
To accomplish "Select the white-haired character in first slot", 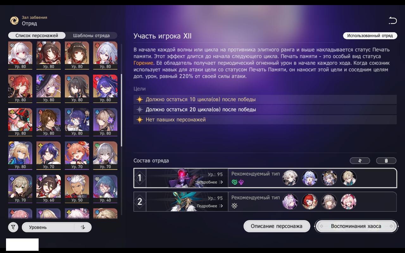I will [x=20, y=55].
